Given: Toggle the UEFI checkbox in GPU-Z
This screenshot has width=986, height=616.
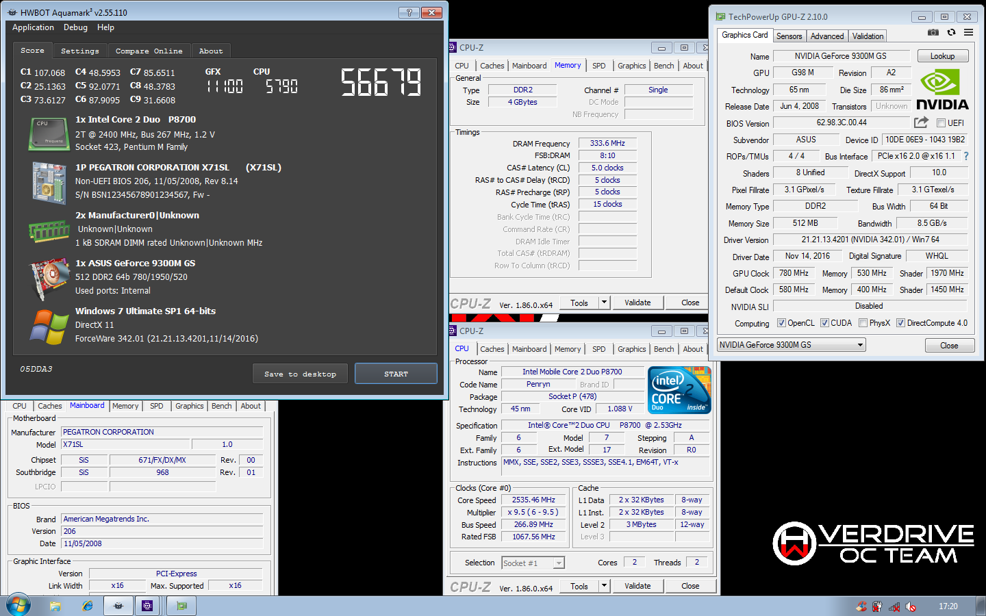Looking at the screenshot, I should [x=941, y=123].
